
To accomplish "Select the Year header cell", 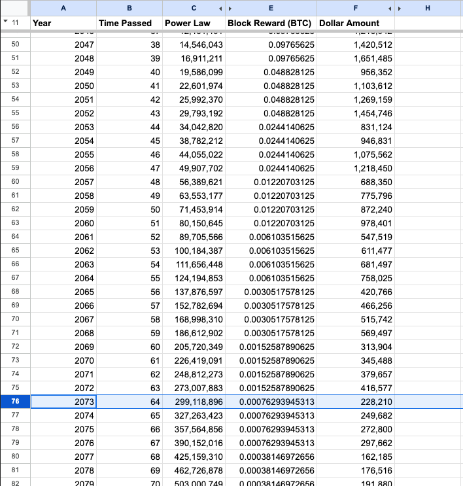I will click(63, 24).
